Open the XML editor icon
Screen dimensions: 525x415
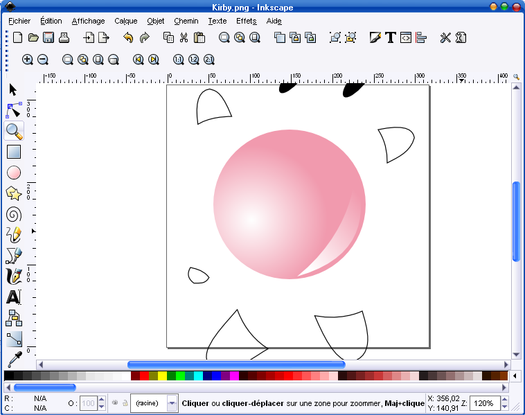[406, 37]
